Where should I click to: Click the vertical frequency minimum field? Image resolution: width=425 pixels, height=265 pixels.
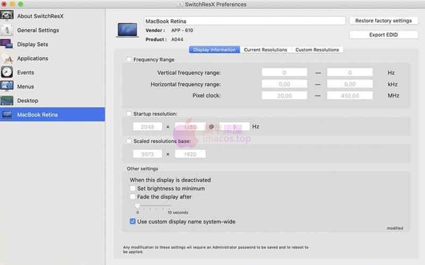point(284,73)
